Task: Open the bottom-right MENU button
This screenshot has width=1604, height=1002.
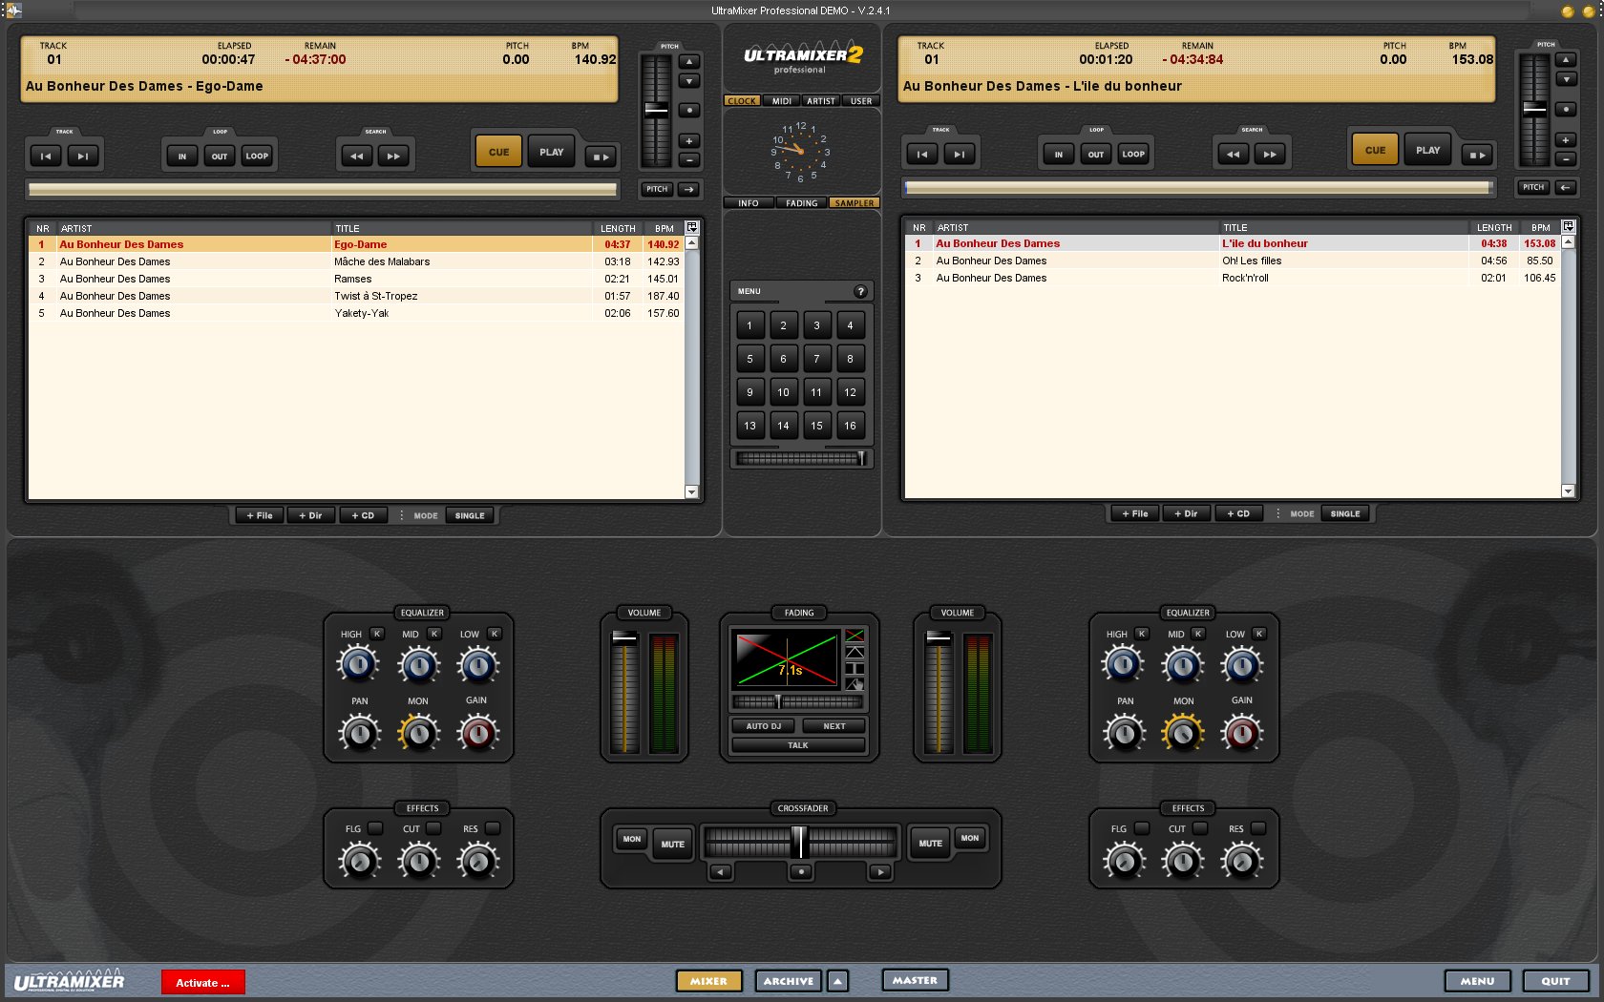Action: (x=1477, y=981)
